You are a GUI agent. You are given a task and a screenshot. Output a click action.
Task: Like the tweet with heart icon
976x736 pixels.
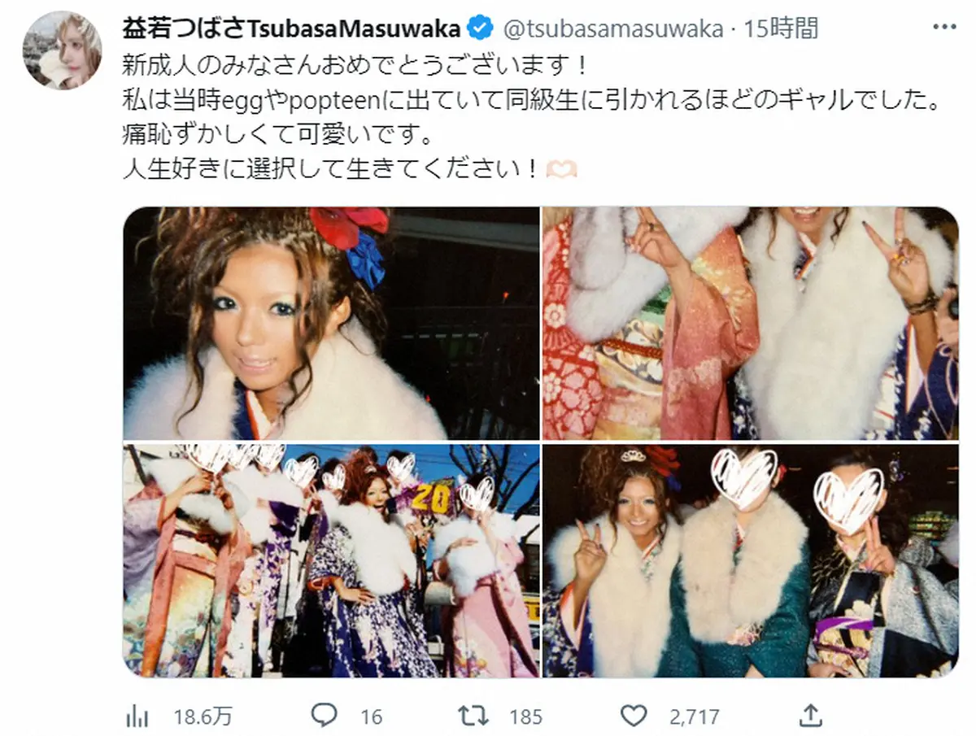[634, 716]
